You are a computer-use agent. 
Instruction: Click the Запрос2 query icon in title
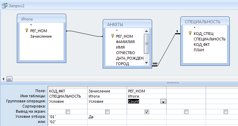pos(4,6)
